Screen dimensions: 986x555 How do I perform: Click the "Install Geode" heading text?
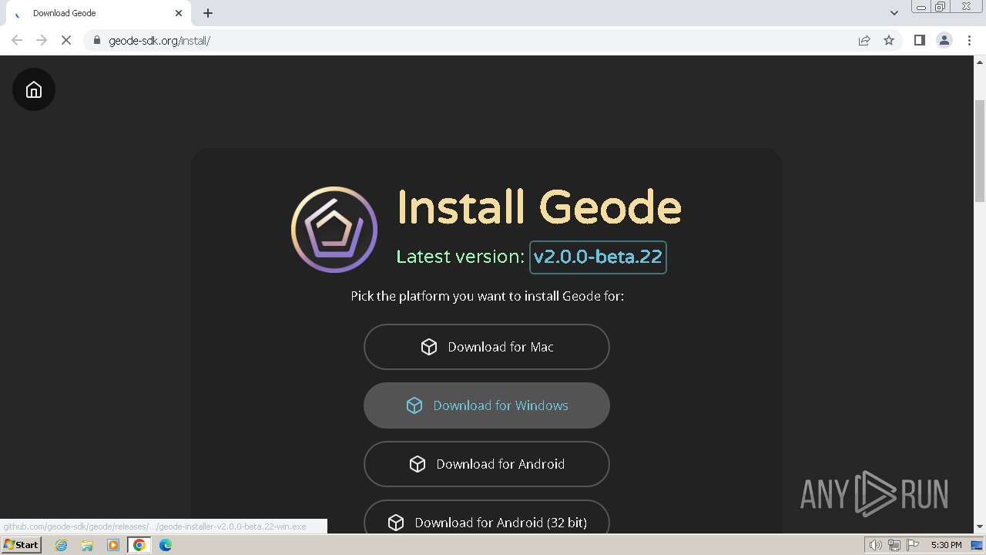[539, 207]
